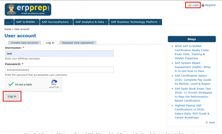Expand SAP Business Technology Platform menu
Screen dimensions: 222x134
coord(135,22)
